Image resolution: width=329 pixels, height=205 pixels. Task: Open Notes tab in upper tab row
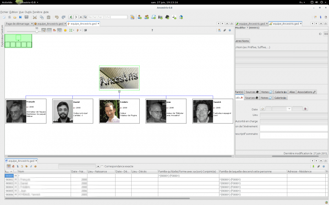[x=266, y=92]
